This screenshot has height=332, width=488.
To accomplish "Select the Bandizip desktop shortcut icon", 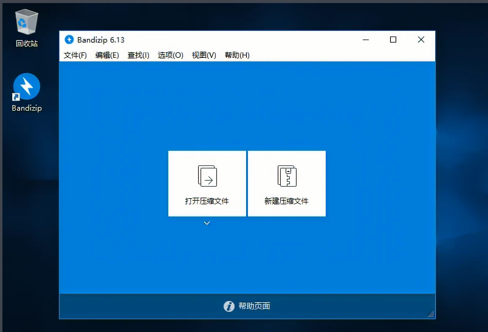I will 27,88.
